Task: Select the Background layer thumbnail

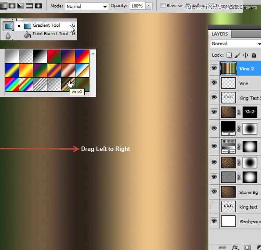Action: click(x=229, y=221)
